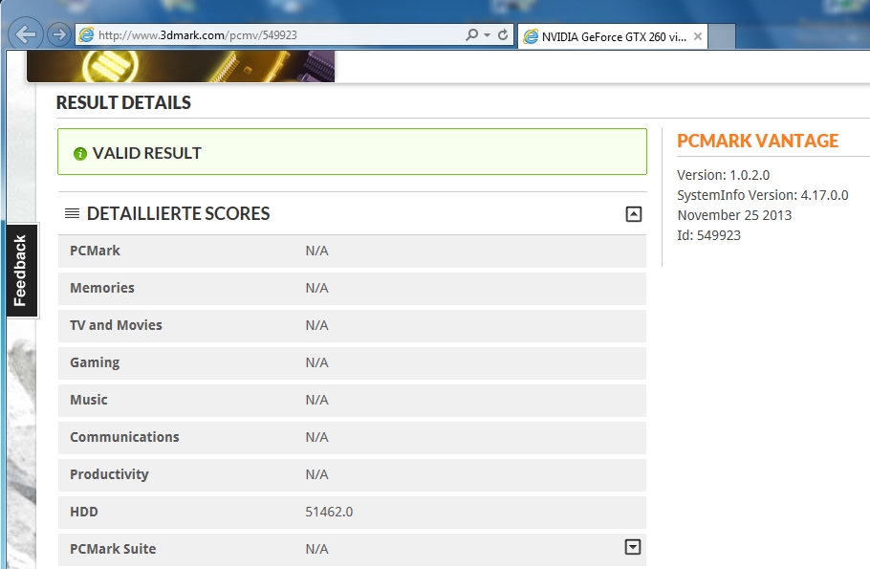
Task: Click the RESULT DETAILS heading
Action: (123, 102)
